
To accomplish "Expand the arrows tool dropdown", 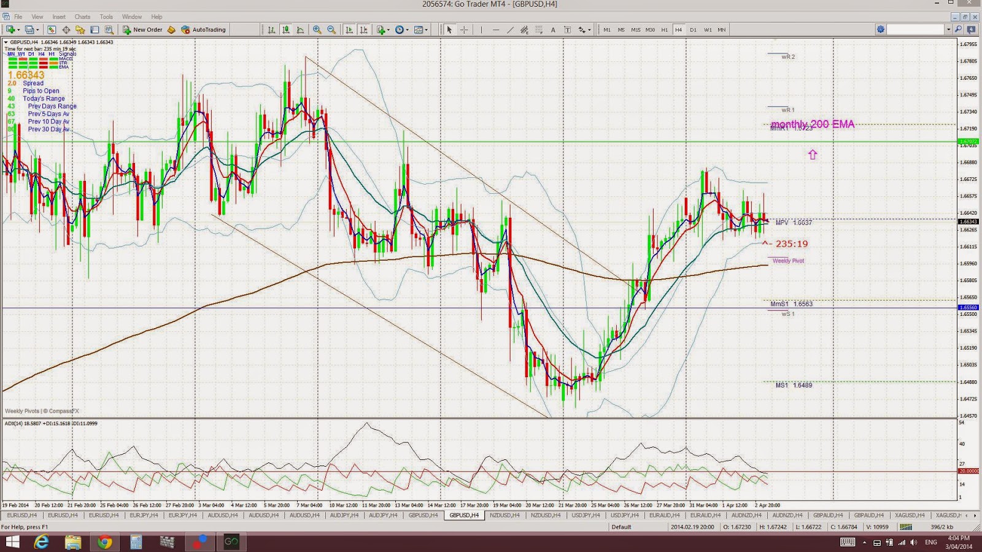I will click(589, 29).
